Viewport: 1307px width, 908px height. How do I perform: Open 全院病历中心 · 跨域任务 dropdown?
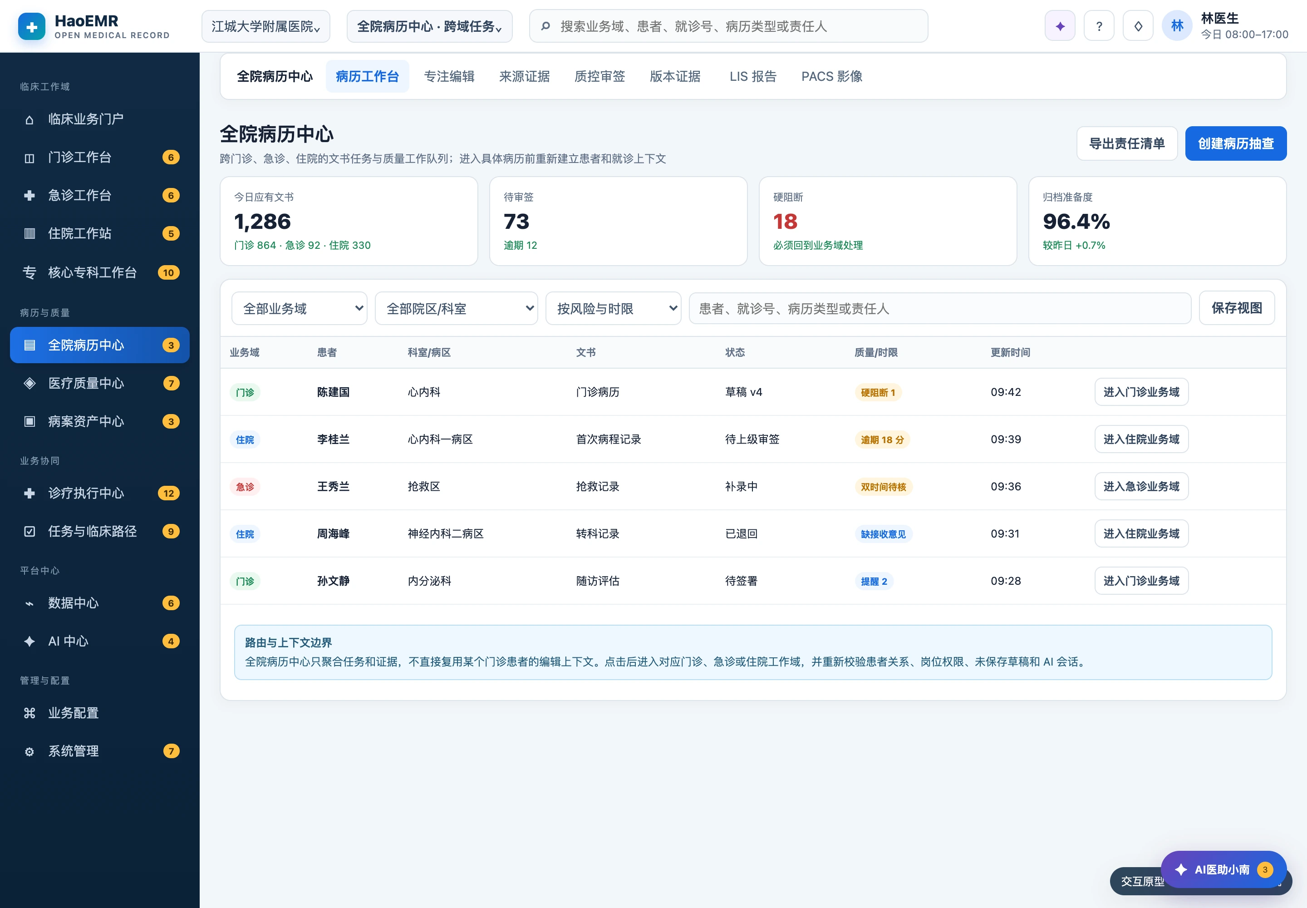[429, 26]
